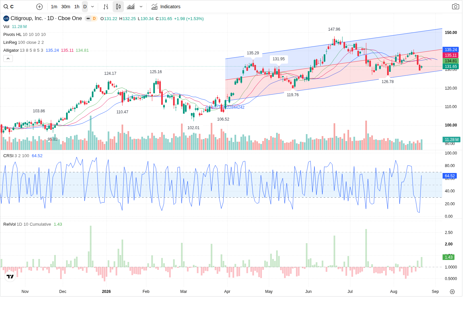Screen dimensions: 469x313
Task: Open the Indicators dialog
Action: tap(166, 7)
